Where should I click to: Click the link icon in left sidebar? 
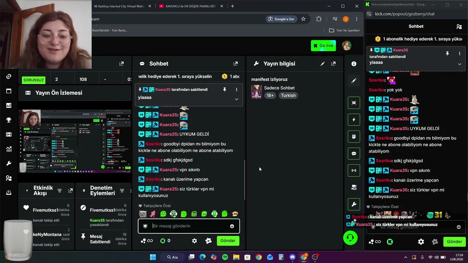[9, 76]
